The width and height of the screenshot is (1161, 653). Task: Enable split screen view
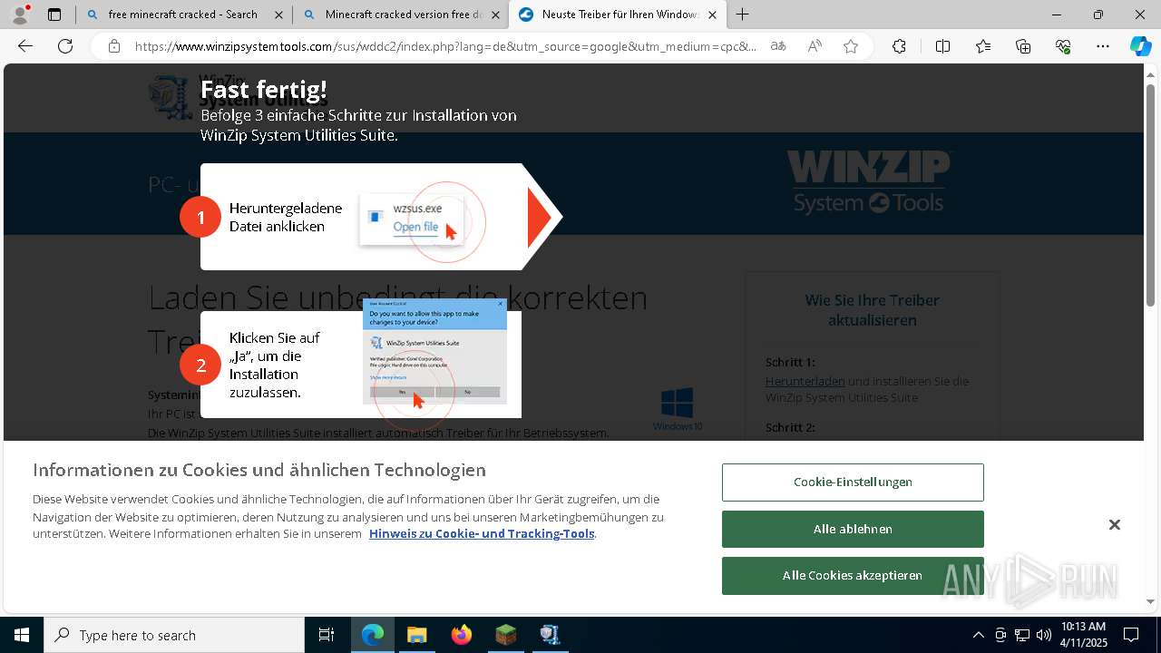[x=942, y=46]
